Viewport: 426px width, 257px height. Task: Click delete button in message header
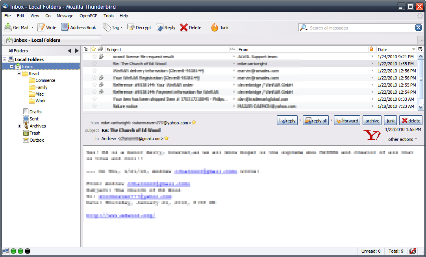point(411,120)
